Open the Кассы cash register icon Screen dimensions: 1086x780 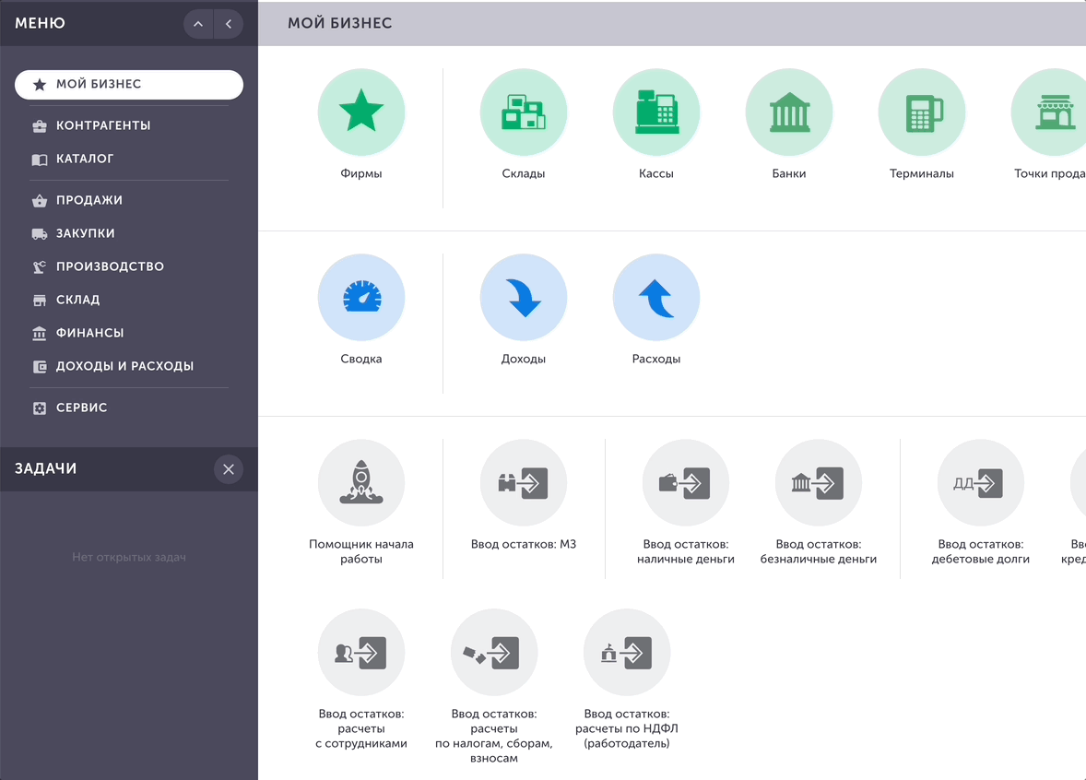pos(655,112)
